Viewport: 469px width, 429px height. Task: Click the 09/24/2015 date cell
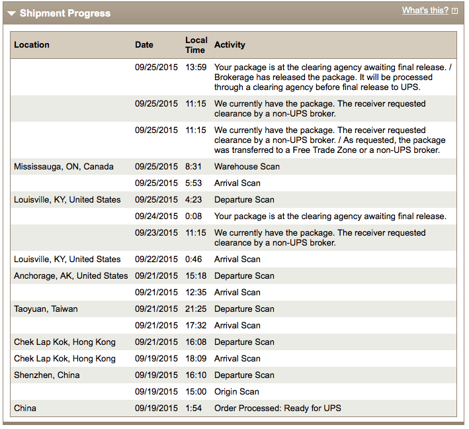pos(156,216)
